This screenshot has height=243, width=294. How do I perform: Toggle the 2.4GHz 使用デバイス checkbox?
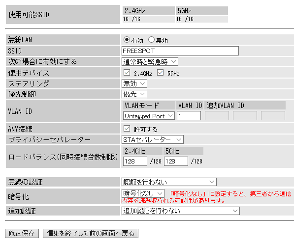pos(127,73)
